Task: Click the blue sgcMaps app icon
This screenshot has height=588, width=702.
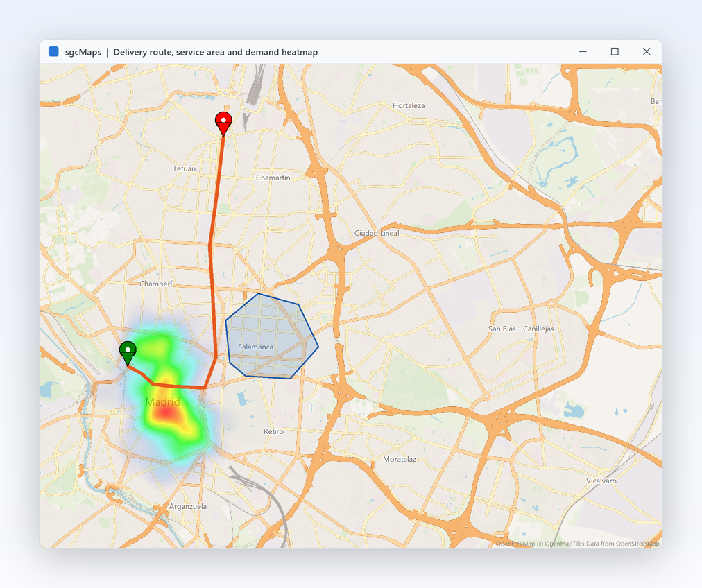Action: point(53,51)
